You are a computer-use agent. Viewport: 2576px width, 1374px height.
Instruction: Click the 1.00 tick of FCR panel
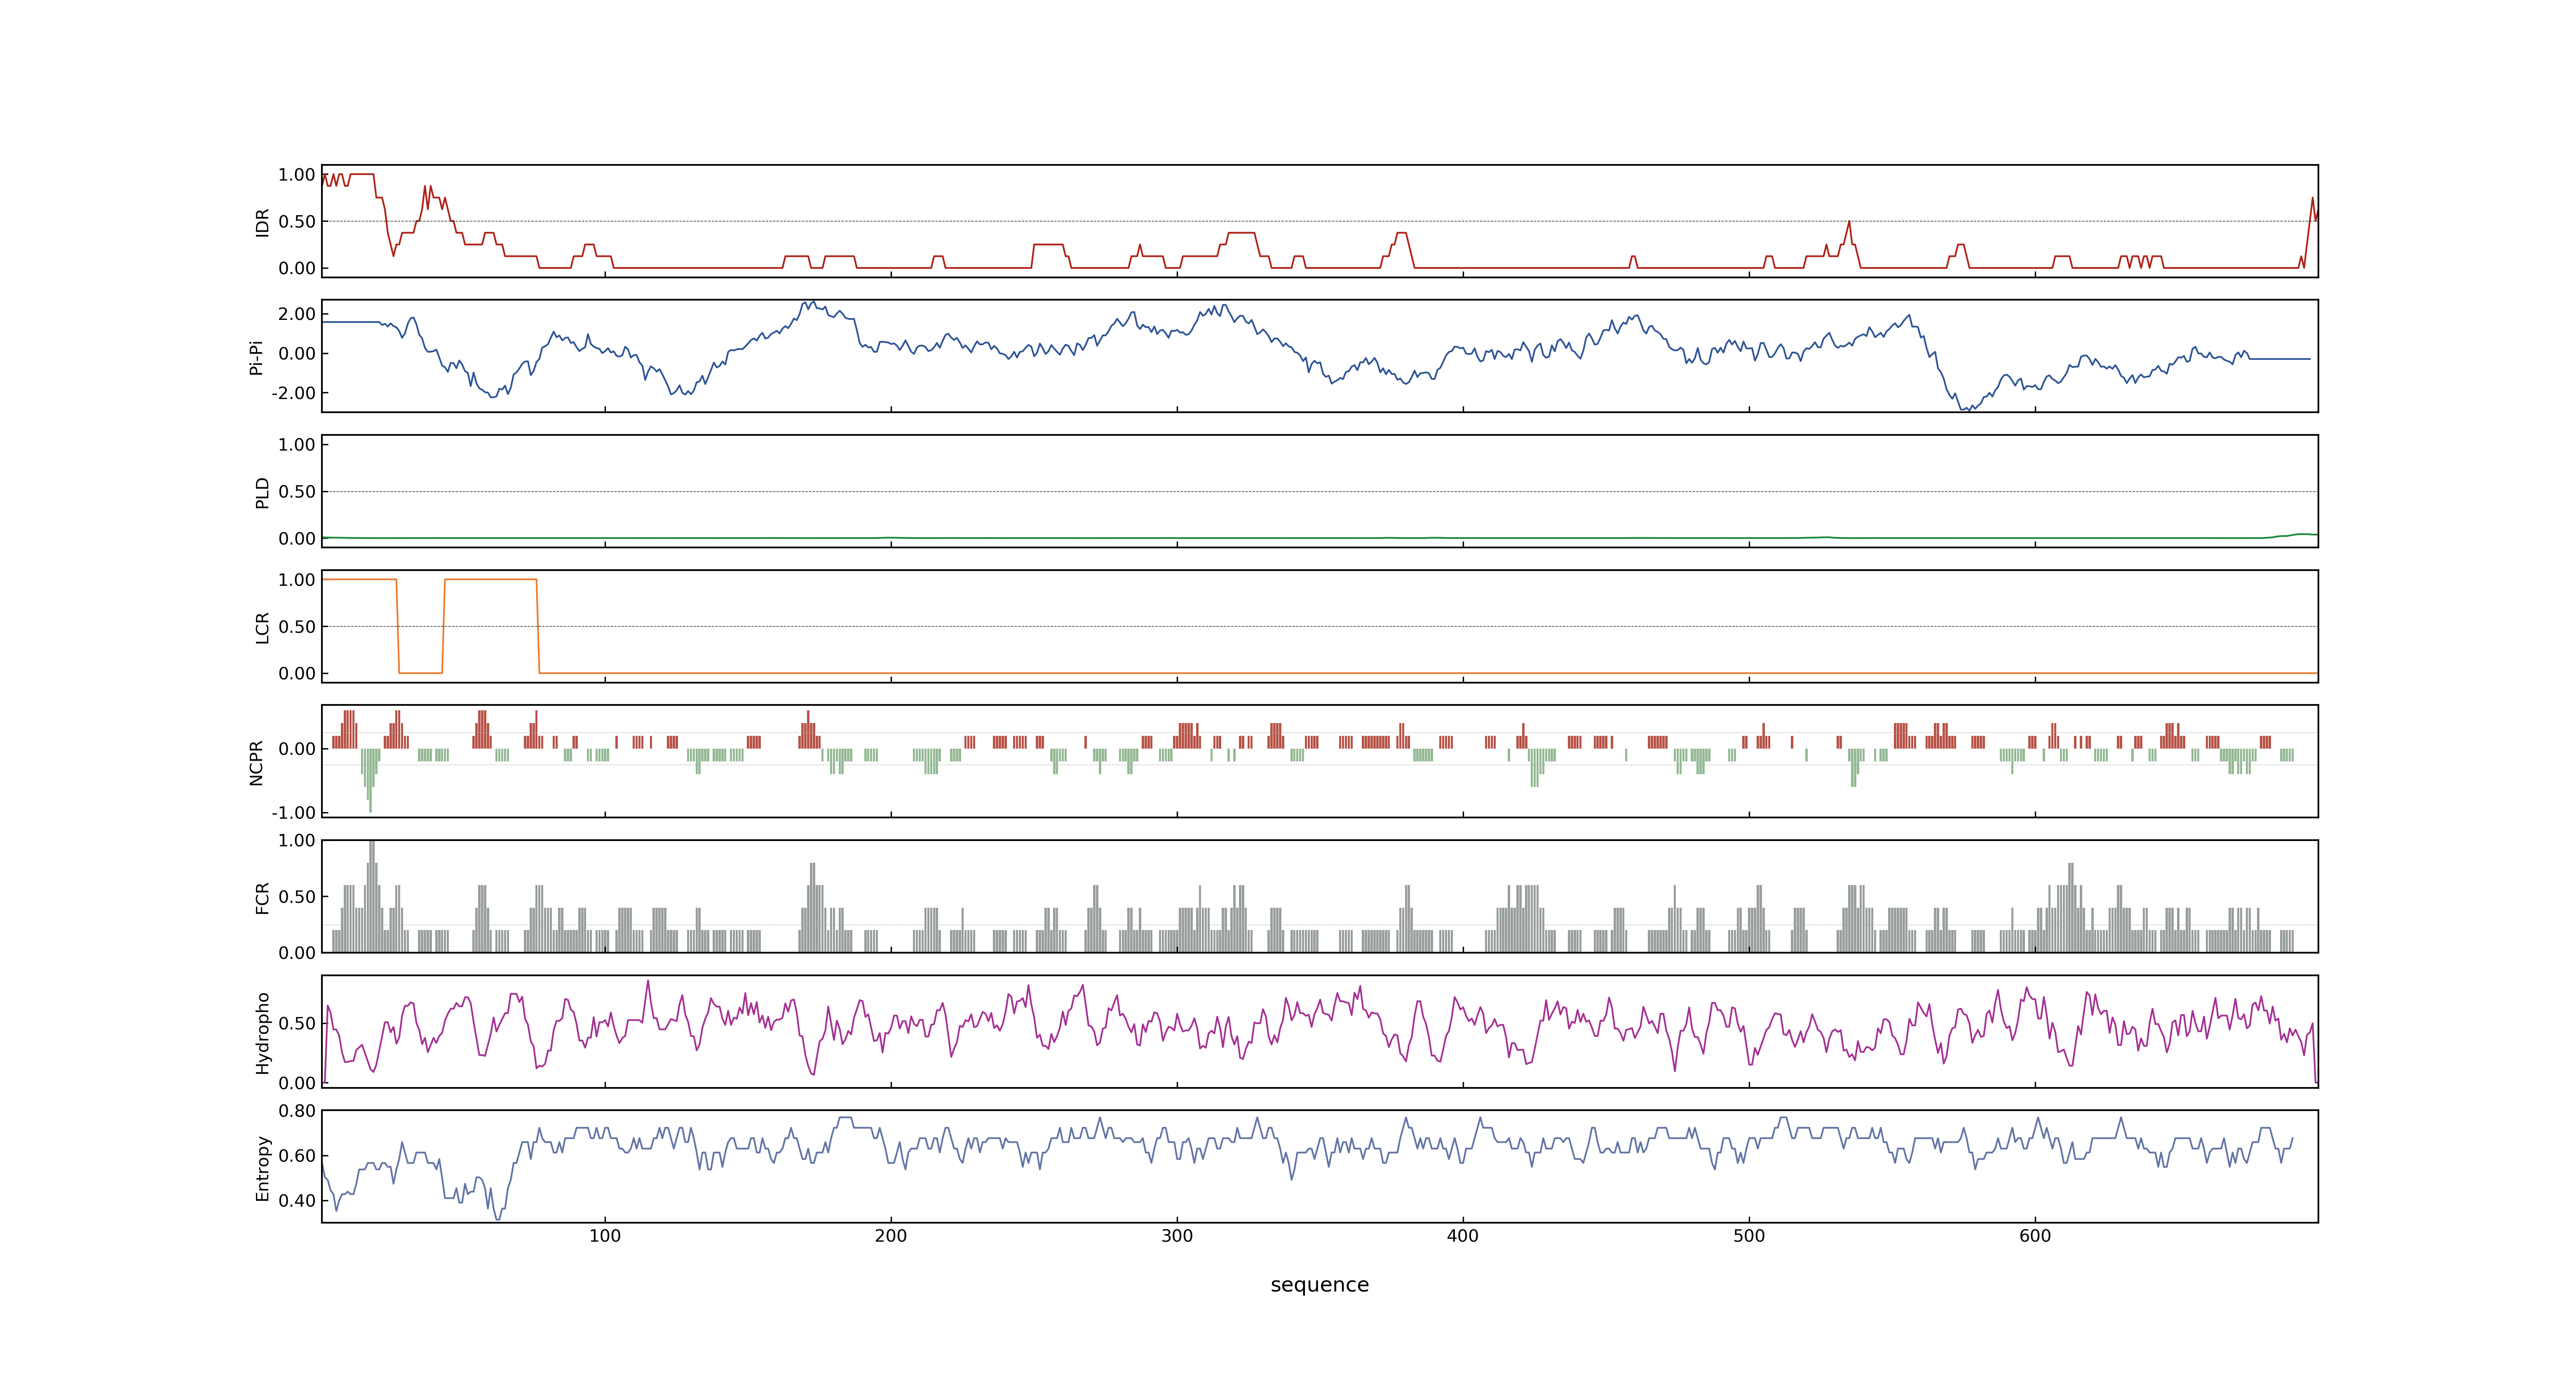pyautogui.click(x=297, y=841)
